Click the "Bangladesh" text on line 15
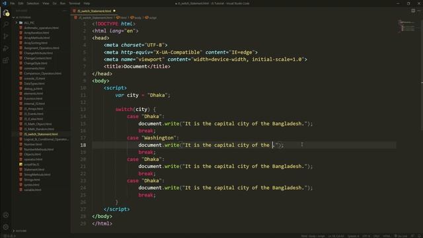 tap(286, 124)
